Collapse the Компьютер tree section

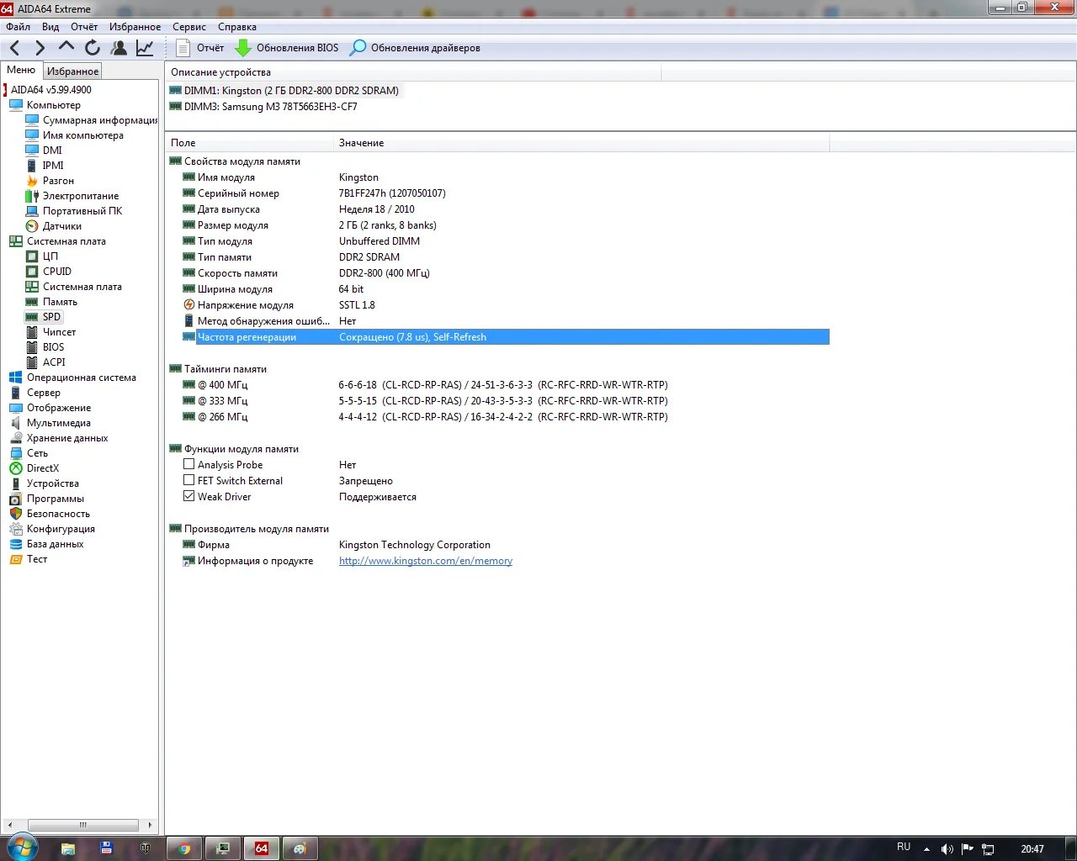tap(53, 105)
